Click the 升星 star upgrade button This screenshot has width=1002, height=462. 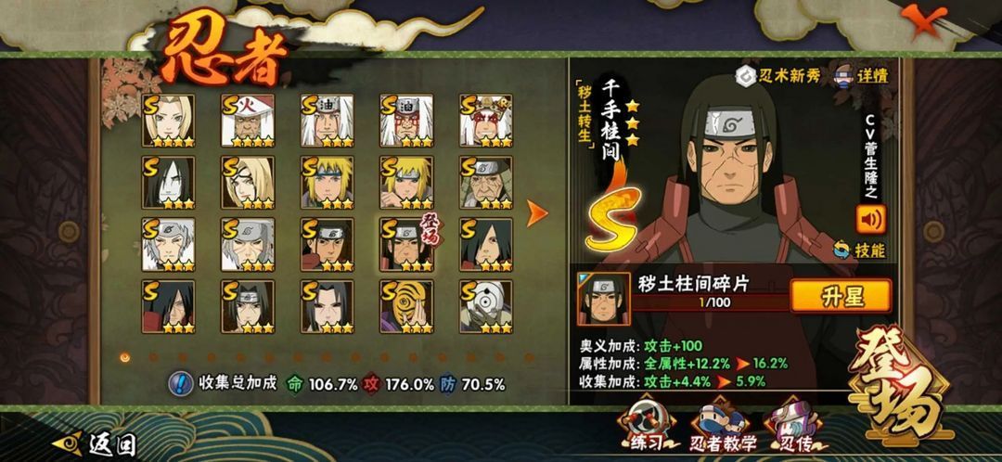[841, 296]
